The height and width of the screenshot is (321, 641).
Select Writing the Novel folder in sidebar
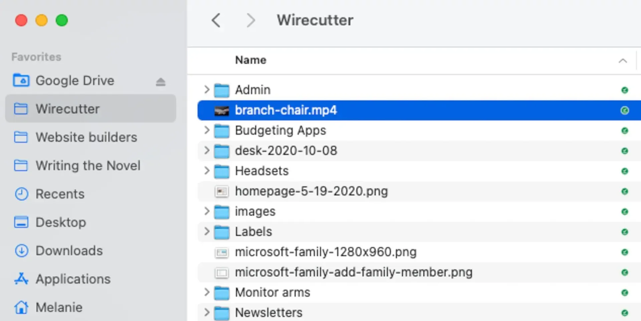click(x=88, y=166)
